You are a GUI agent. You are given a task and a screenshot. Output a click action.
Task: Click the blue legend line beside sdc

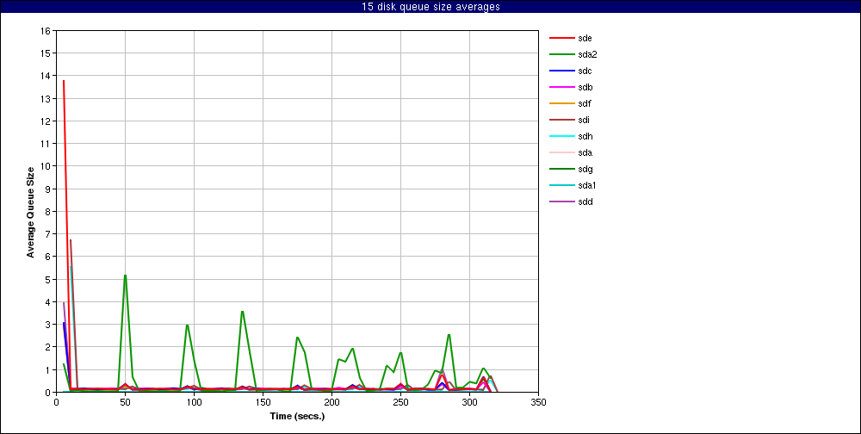point(561,71)
